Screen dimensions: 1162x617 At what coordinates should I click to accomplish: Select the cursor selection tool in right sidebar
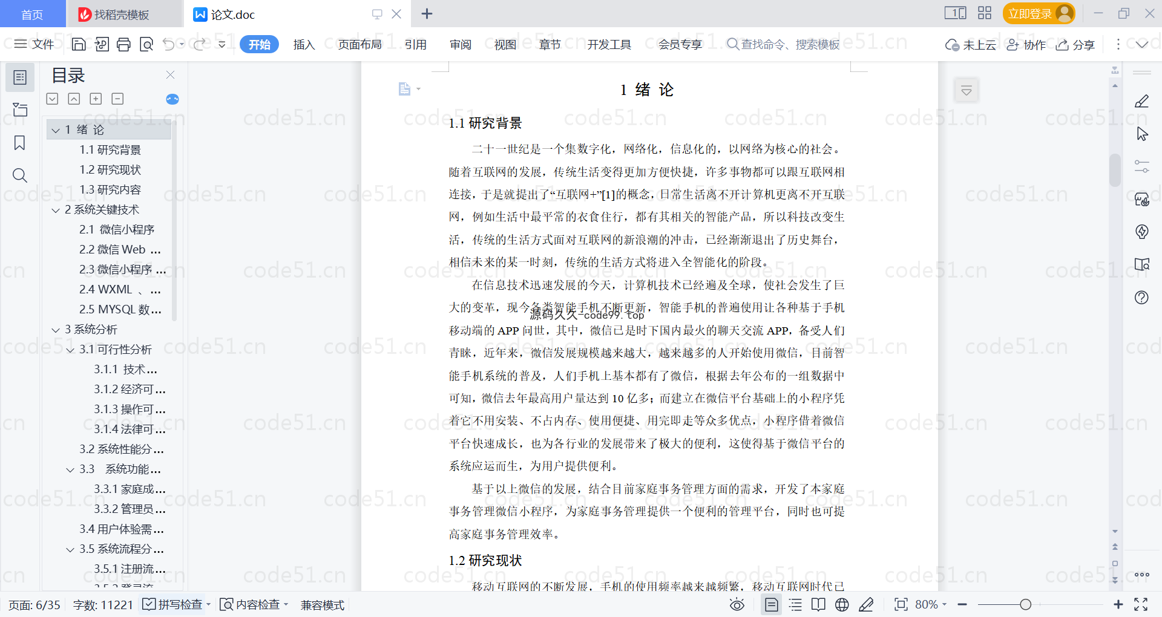coord(1142,134)
